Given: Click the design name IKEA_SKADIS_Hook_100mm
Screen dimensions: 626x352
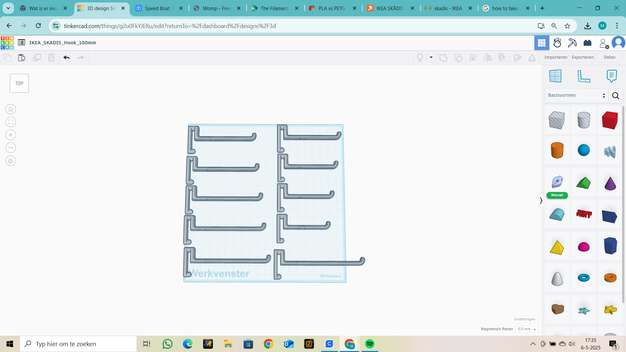Looking at the screenshot, I should (x=63, y=43).
